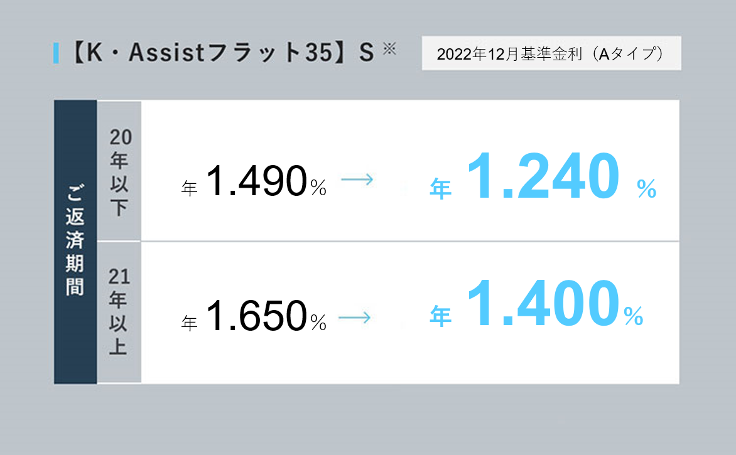The image size is (736, 455).
Task: Click the blue 年 before 1.400
Action: pos(440,315)
